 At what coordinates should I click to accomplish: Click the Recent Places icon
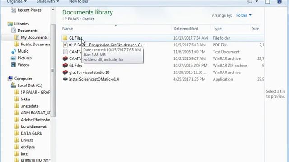(13, 10)
